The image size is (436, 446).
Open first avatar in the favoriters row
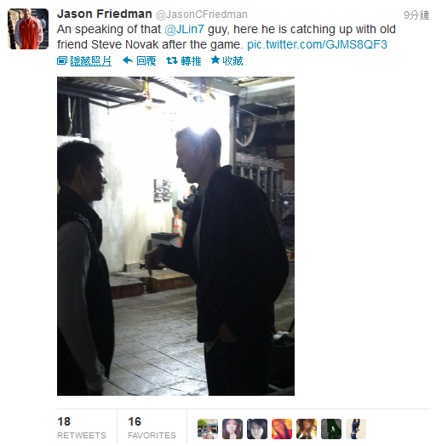coord(208,429)
